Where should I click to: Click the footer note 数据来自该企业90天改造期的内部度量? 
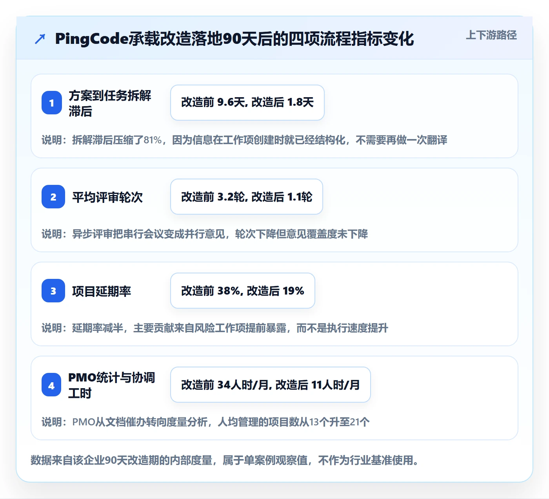click(x=225, y=460)
